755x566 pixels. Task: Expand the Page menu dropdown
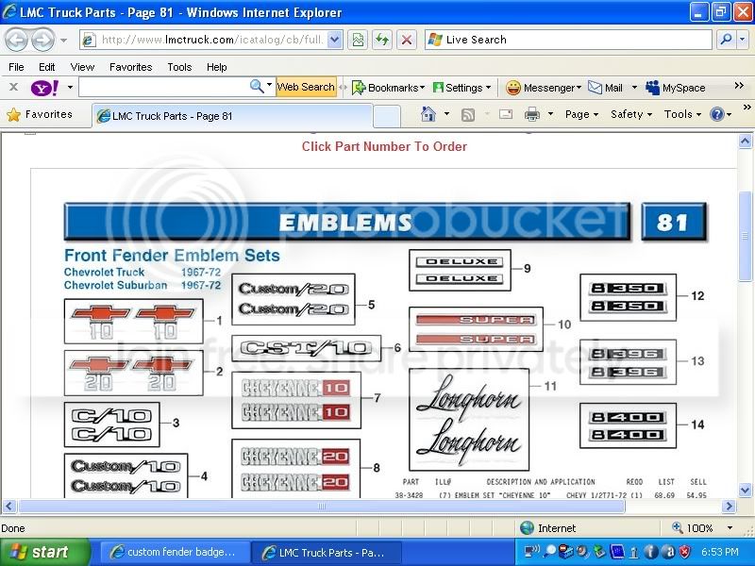click(581, 114)
